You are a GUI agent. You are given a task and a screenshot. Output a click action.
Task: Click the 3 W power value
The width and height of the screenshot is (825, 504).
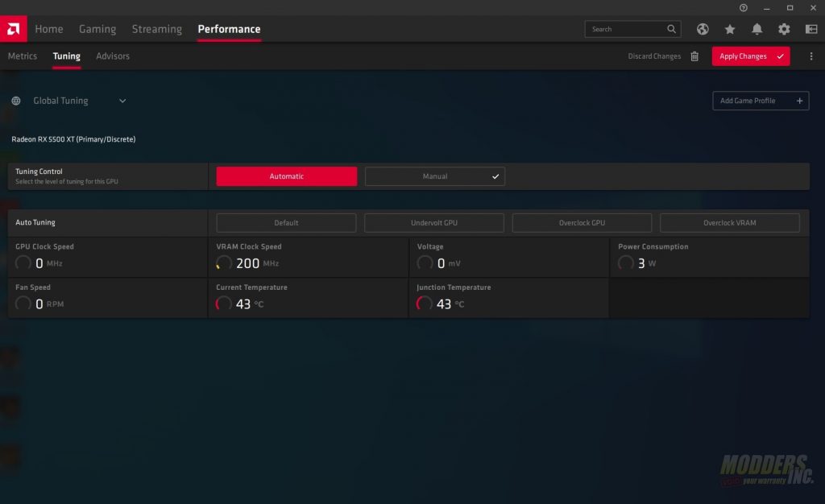pos(647,263)
